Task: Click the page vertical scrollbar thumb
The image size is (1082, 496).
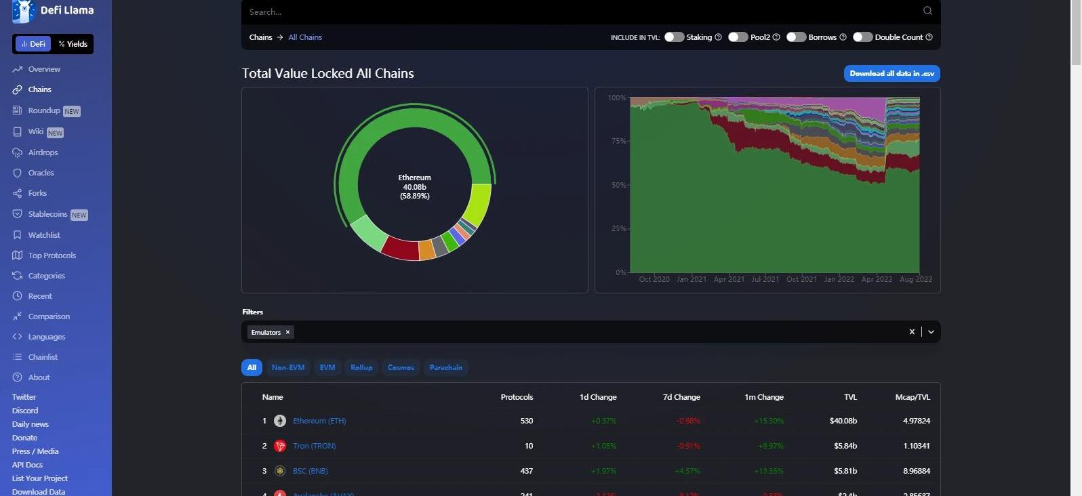Action: click(x=1076, y=33)
